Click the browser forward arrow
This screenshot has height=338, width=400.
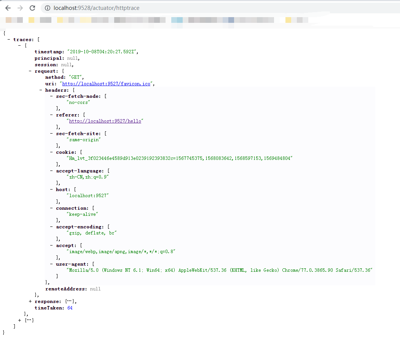[x=20, y=8]
